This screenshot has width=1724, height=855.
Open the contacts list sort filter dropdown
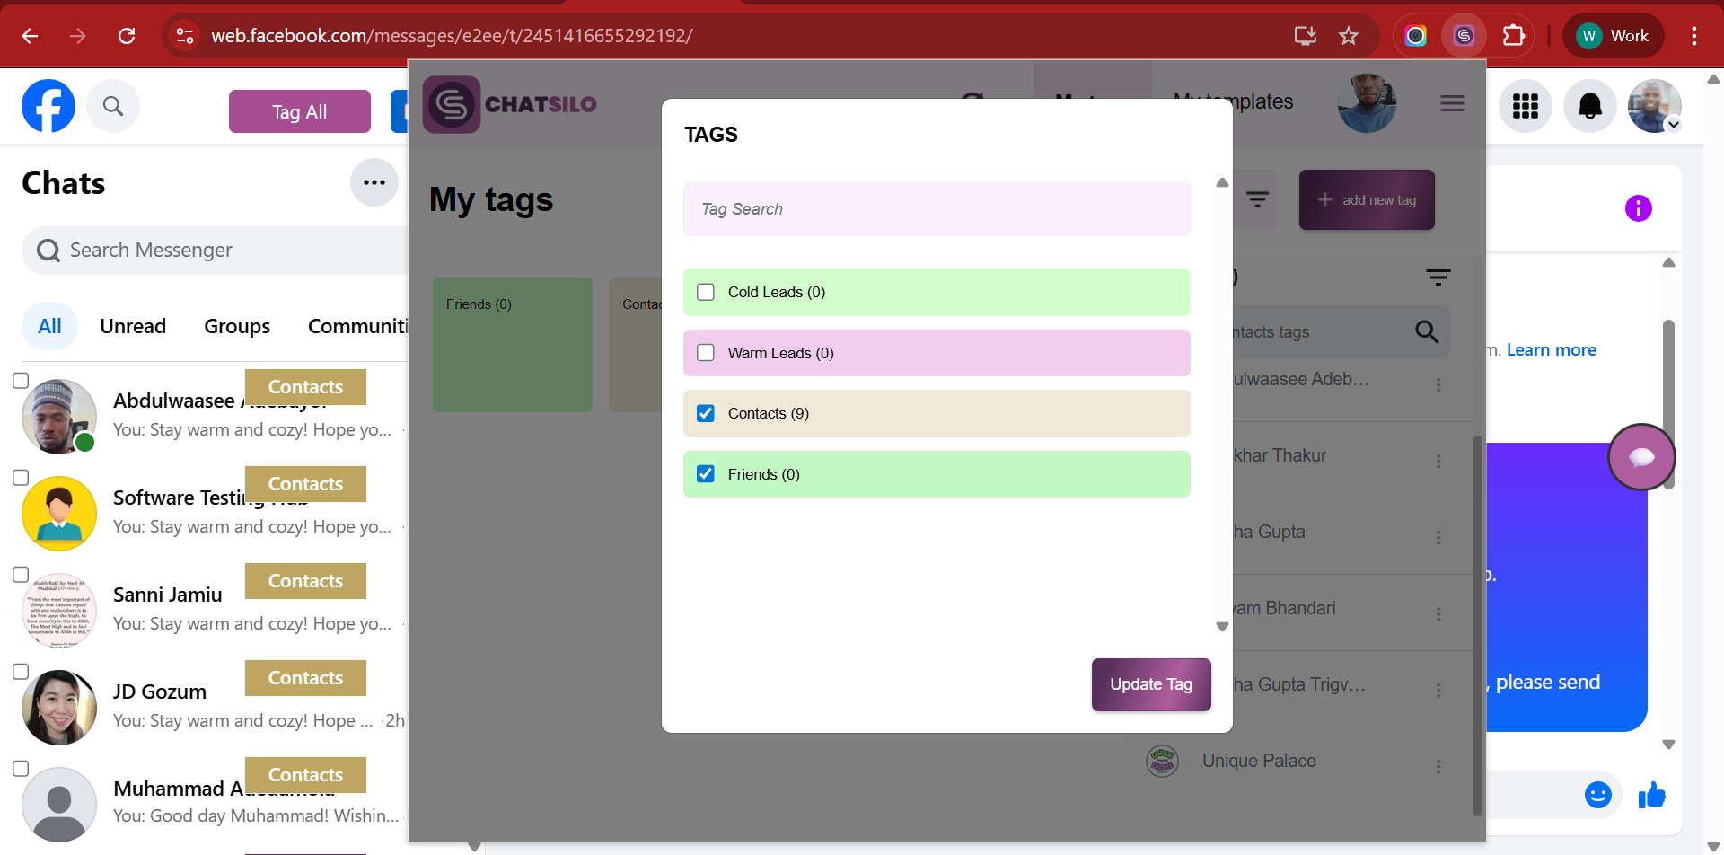click(1438, 278)
